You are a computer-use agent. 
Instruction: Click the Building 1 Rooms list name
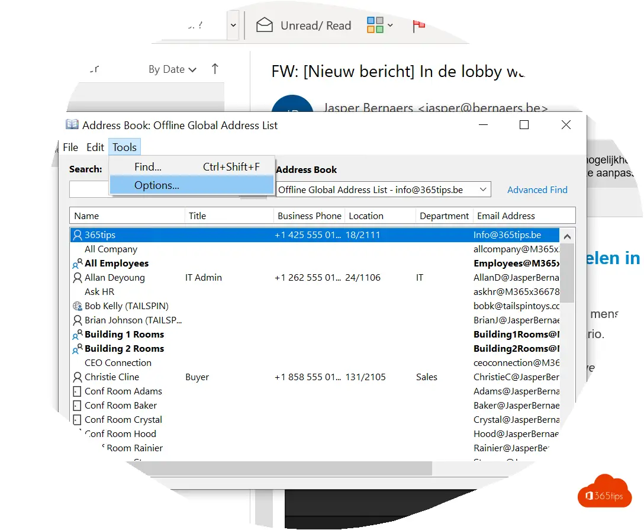(x=124, y=335)
